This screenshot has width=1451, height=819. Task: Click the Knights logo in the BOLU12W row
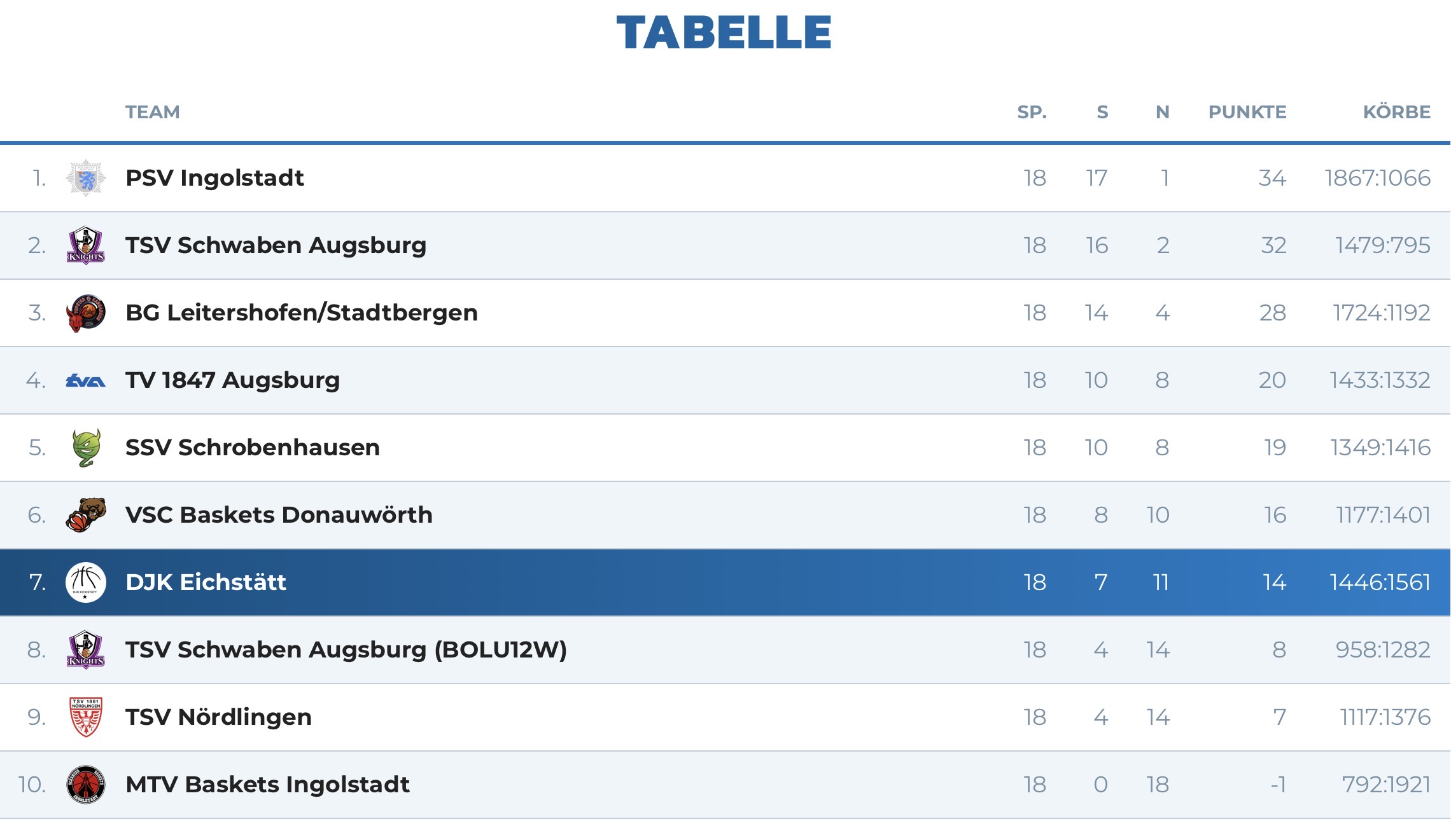pyautogui.click(x=86, y=650)
